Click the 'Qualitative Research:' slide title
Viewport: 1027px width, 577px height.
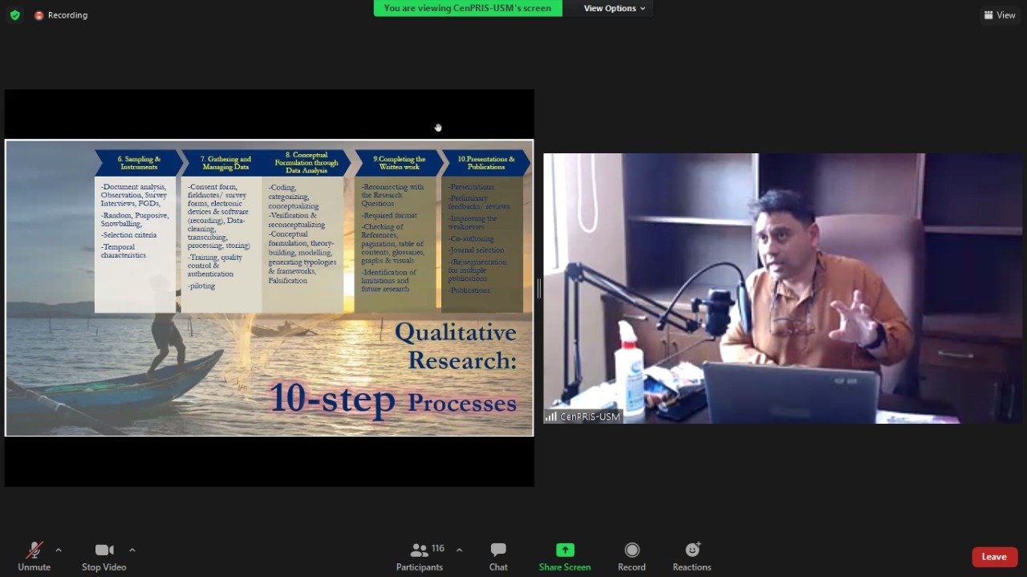[x=456, y=346]
